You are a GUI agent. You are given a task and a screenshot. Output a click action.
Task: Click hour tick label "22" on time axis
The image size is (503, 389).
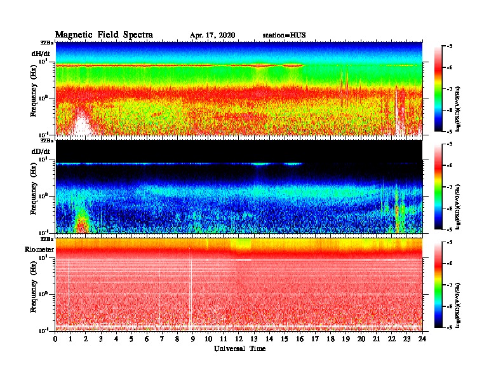coord(391,339)
